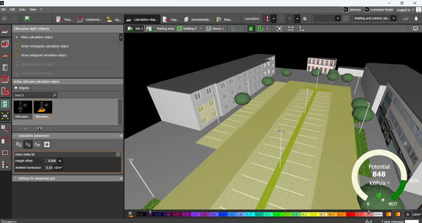422x223 pixels.
Task: Click the zoom to fit view icon
Action: point(279,28)
